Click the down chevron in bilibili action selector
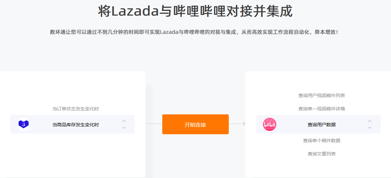Screen dimensions: 391x178 click(370, 128)
